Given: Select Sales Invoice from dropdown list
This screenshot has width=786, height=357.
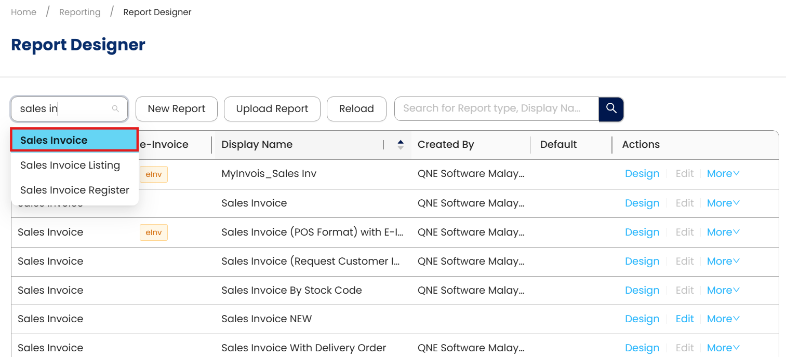Looking at the screenshot, I should pyautogui.click(x=74, y=140).
